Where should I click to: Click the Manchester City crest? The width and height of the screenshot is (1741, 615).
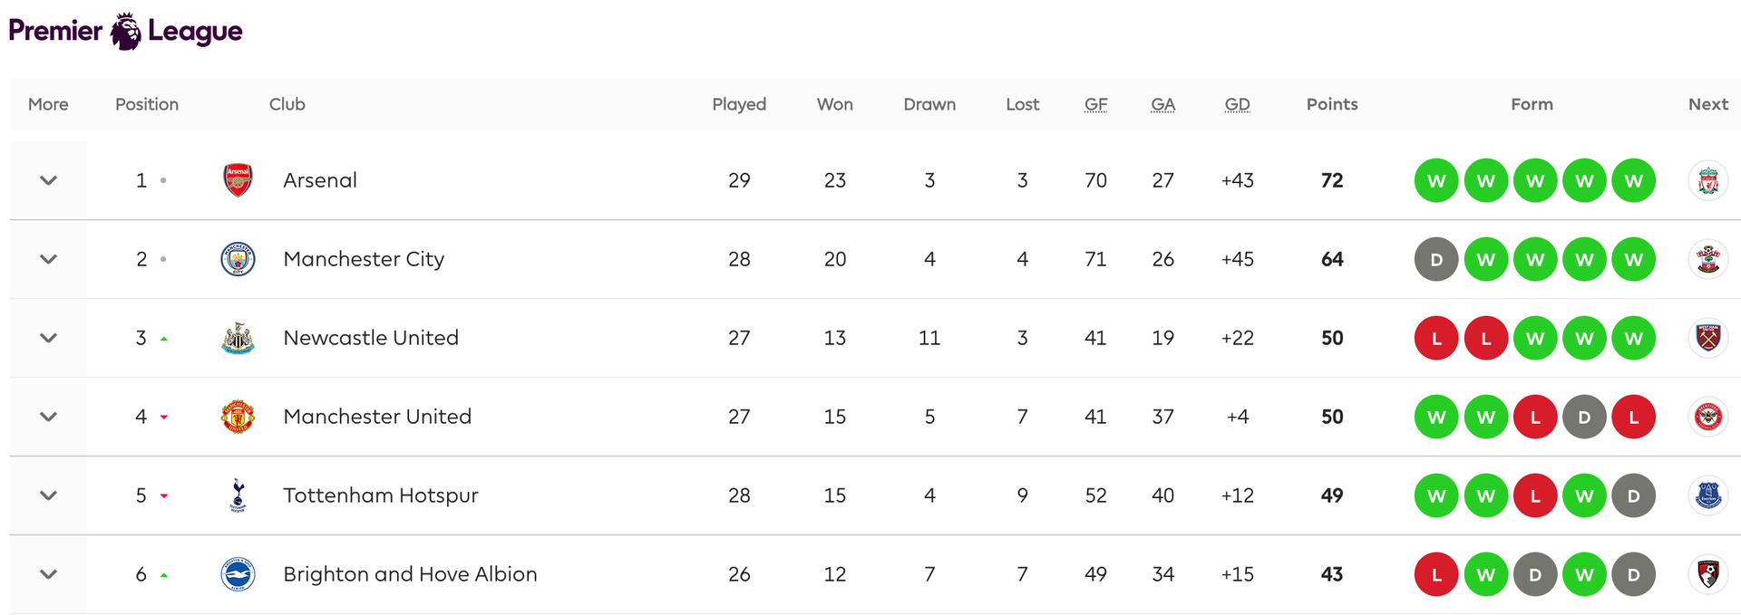(x=238, y=259)
